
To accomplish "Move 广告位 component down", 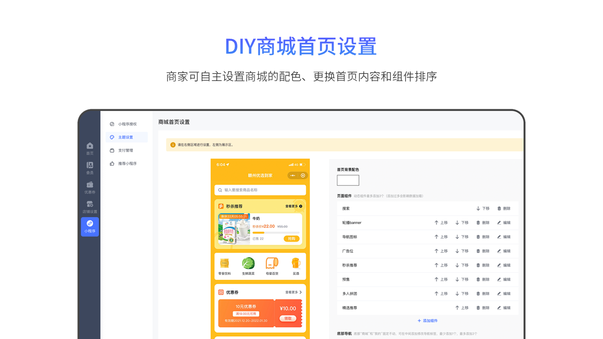I will (x=462, y=251).
